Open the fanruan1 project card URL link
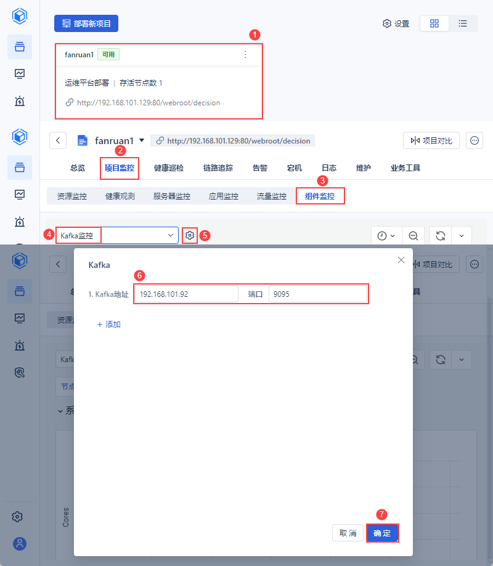Viewport: 493px width, 566px height. point(149,102)
